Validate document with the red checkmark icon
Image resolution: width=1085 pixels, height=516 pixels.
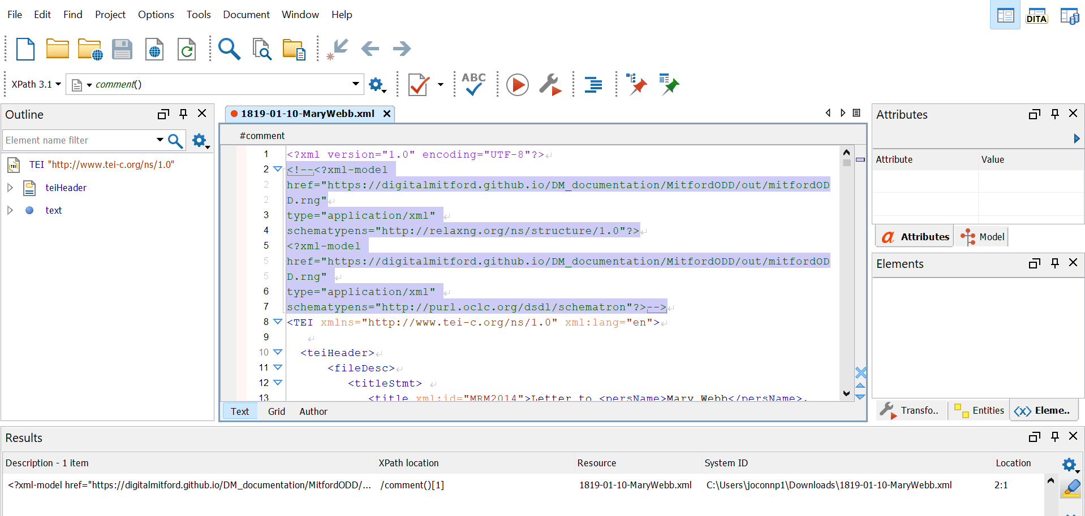[418, 85]
